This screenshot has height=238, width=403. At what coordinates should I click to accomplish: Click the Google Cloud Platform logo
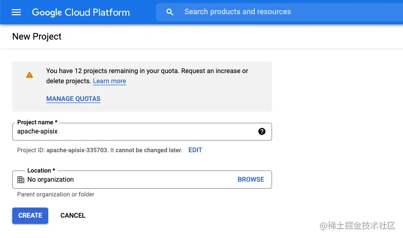point(81,12)
